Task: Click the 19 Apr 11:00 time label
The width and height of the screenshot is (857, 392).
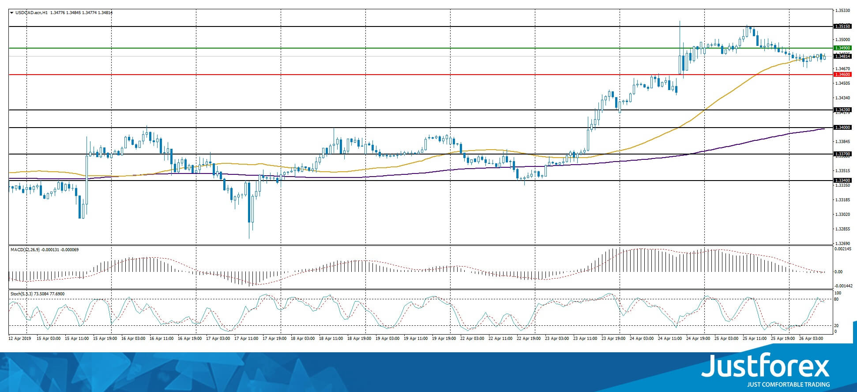Action: [416, 339]
